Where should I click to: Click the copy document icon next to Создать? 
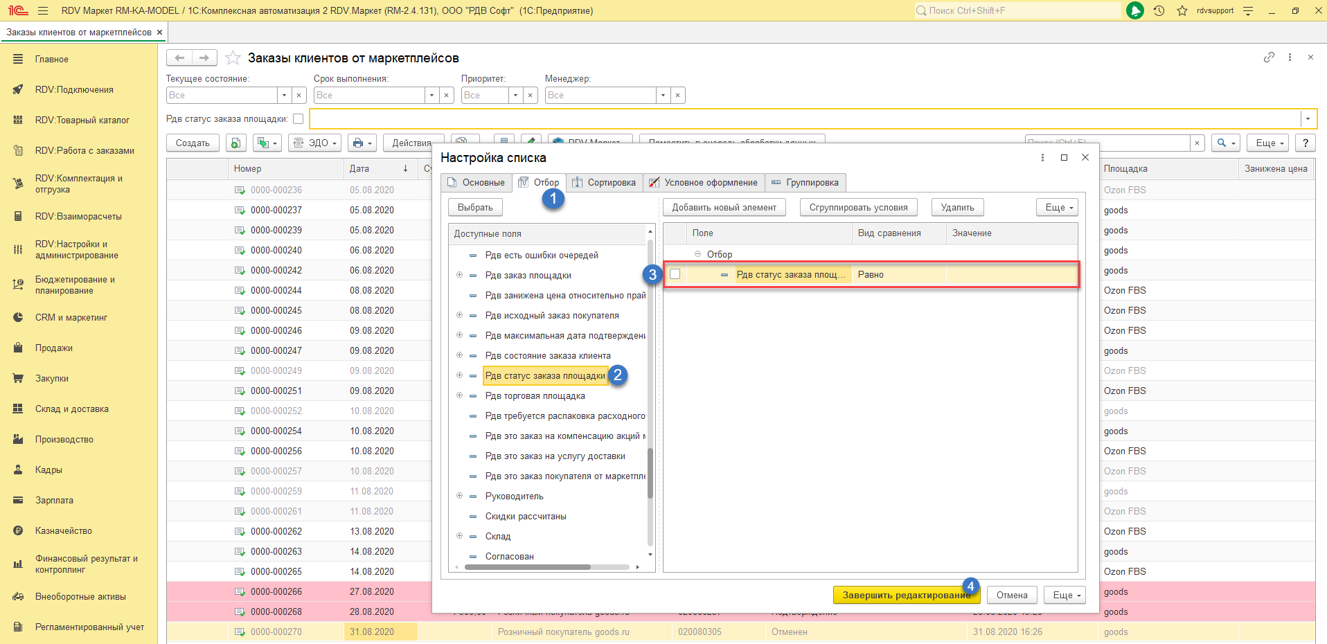click(x=235, y=143)
